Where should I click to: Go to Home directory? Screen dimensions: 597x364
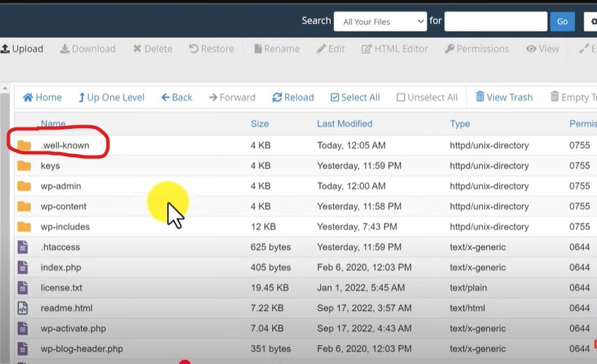[42, 97]
